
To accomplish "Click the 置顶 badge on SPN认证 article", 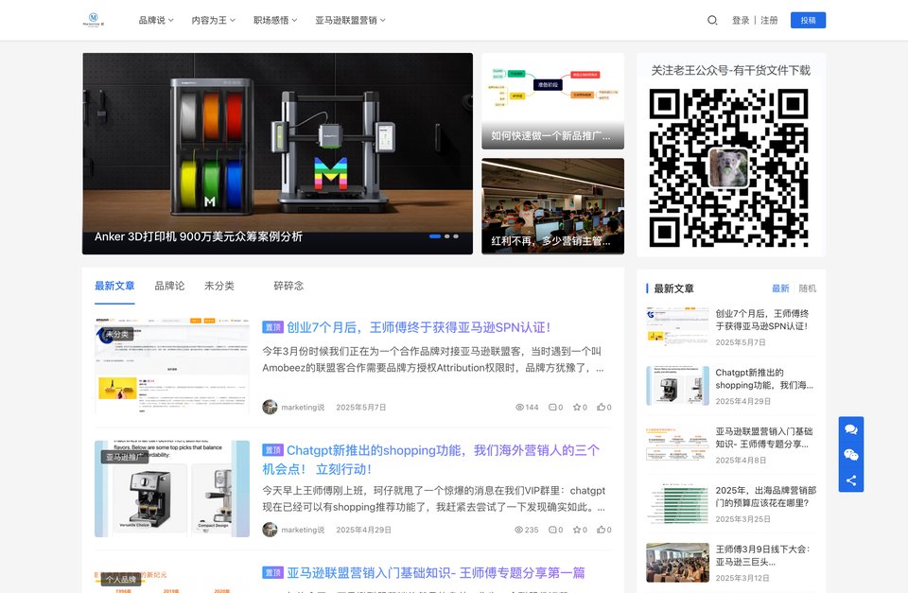I will coord(272,327).
